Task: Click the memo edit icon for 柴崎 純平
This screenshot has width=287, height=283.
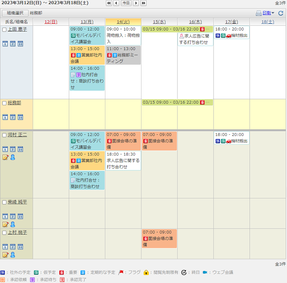Action: click(5, 224)
